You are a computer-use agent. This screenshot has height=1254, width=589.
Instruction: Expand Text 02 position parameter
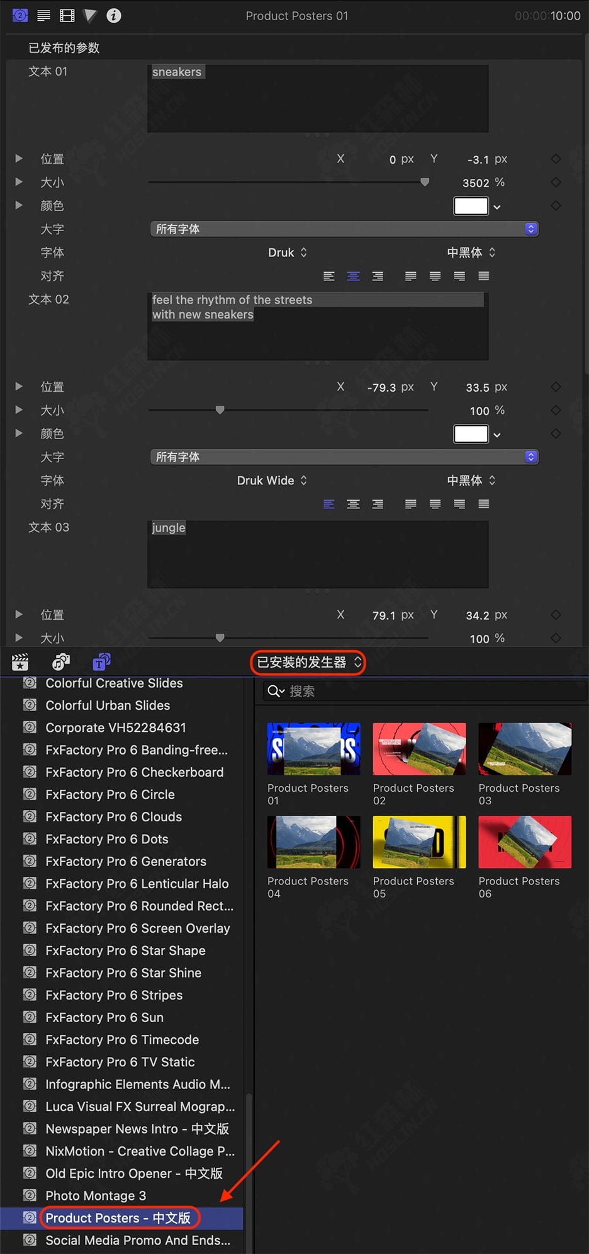click(19, 386)
